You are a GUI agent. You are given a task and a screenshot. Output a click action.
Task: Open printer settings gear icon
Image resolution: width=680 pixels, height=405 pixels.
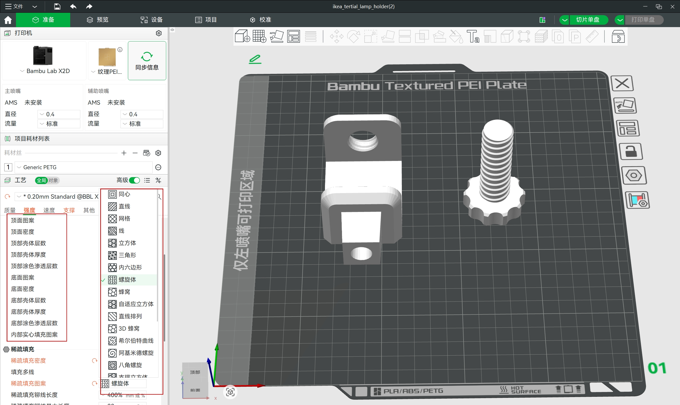[159, 33]
